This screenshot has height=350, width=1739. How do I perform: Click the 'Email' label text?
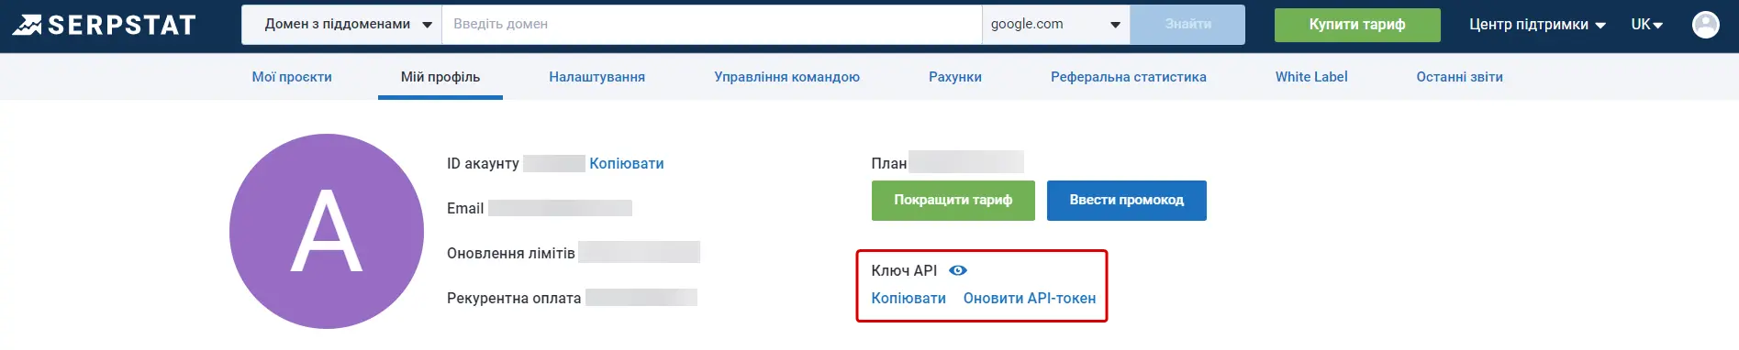click(465, 208)
